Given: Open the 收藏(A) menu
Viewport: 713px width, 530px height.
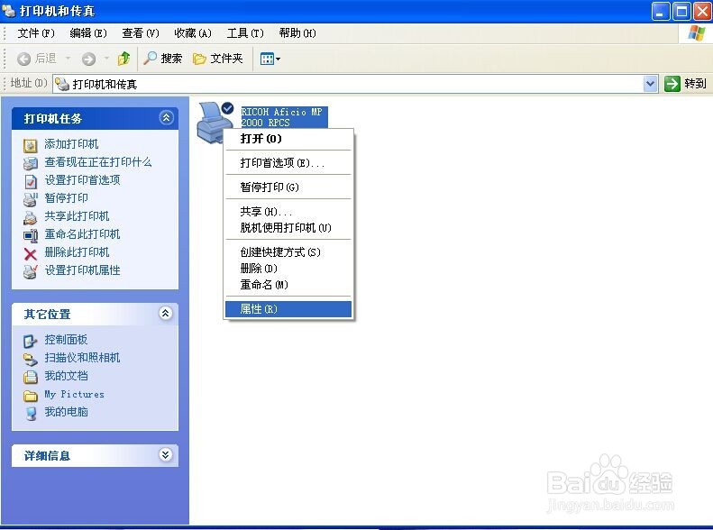Looking at the screenshot, I should (193, 33).
